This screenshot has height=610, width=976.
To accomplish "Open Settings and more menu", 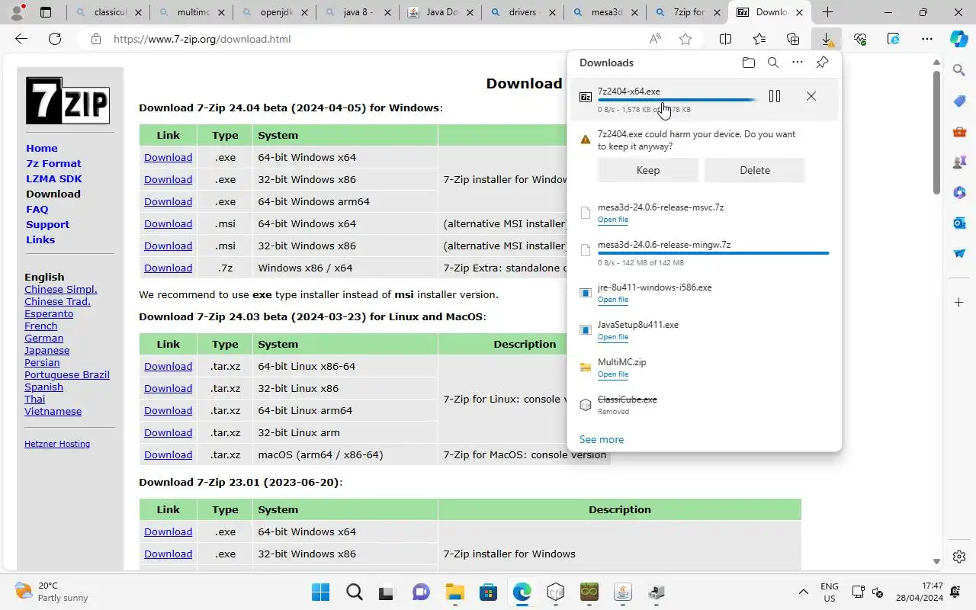I will pyautogui.click(x=927, y=39).
